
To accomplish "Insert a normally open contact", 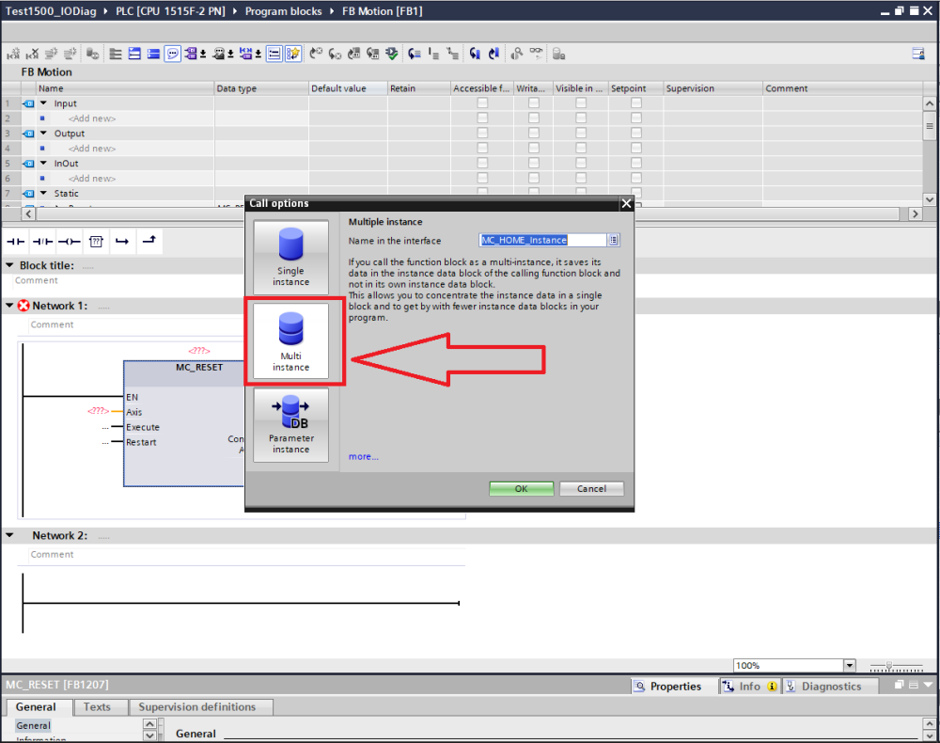I will 16,242.
